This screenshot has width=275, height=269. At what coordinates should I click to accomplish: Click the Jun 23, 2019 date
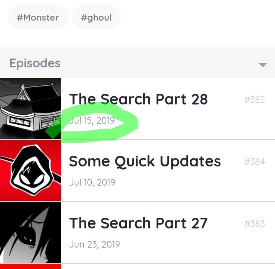pyautogui.click(x=94, y=245)
